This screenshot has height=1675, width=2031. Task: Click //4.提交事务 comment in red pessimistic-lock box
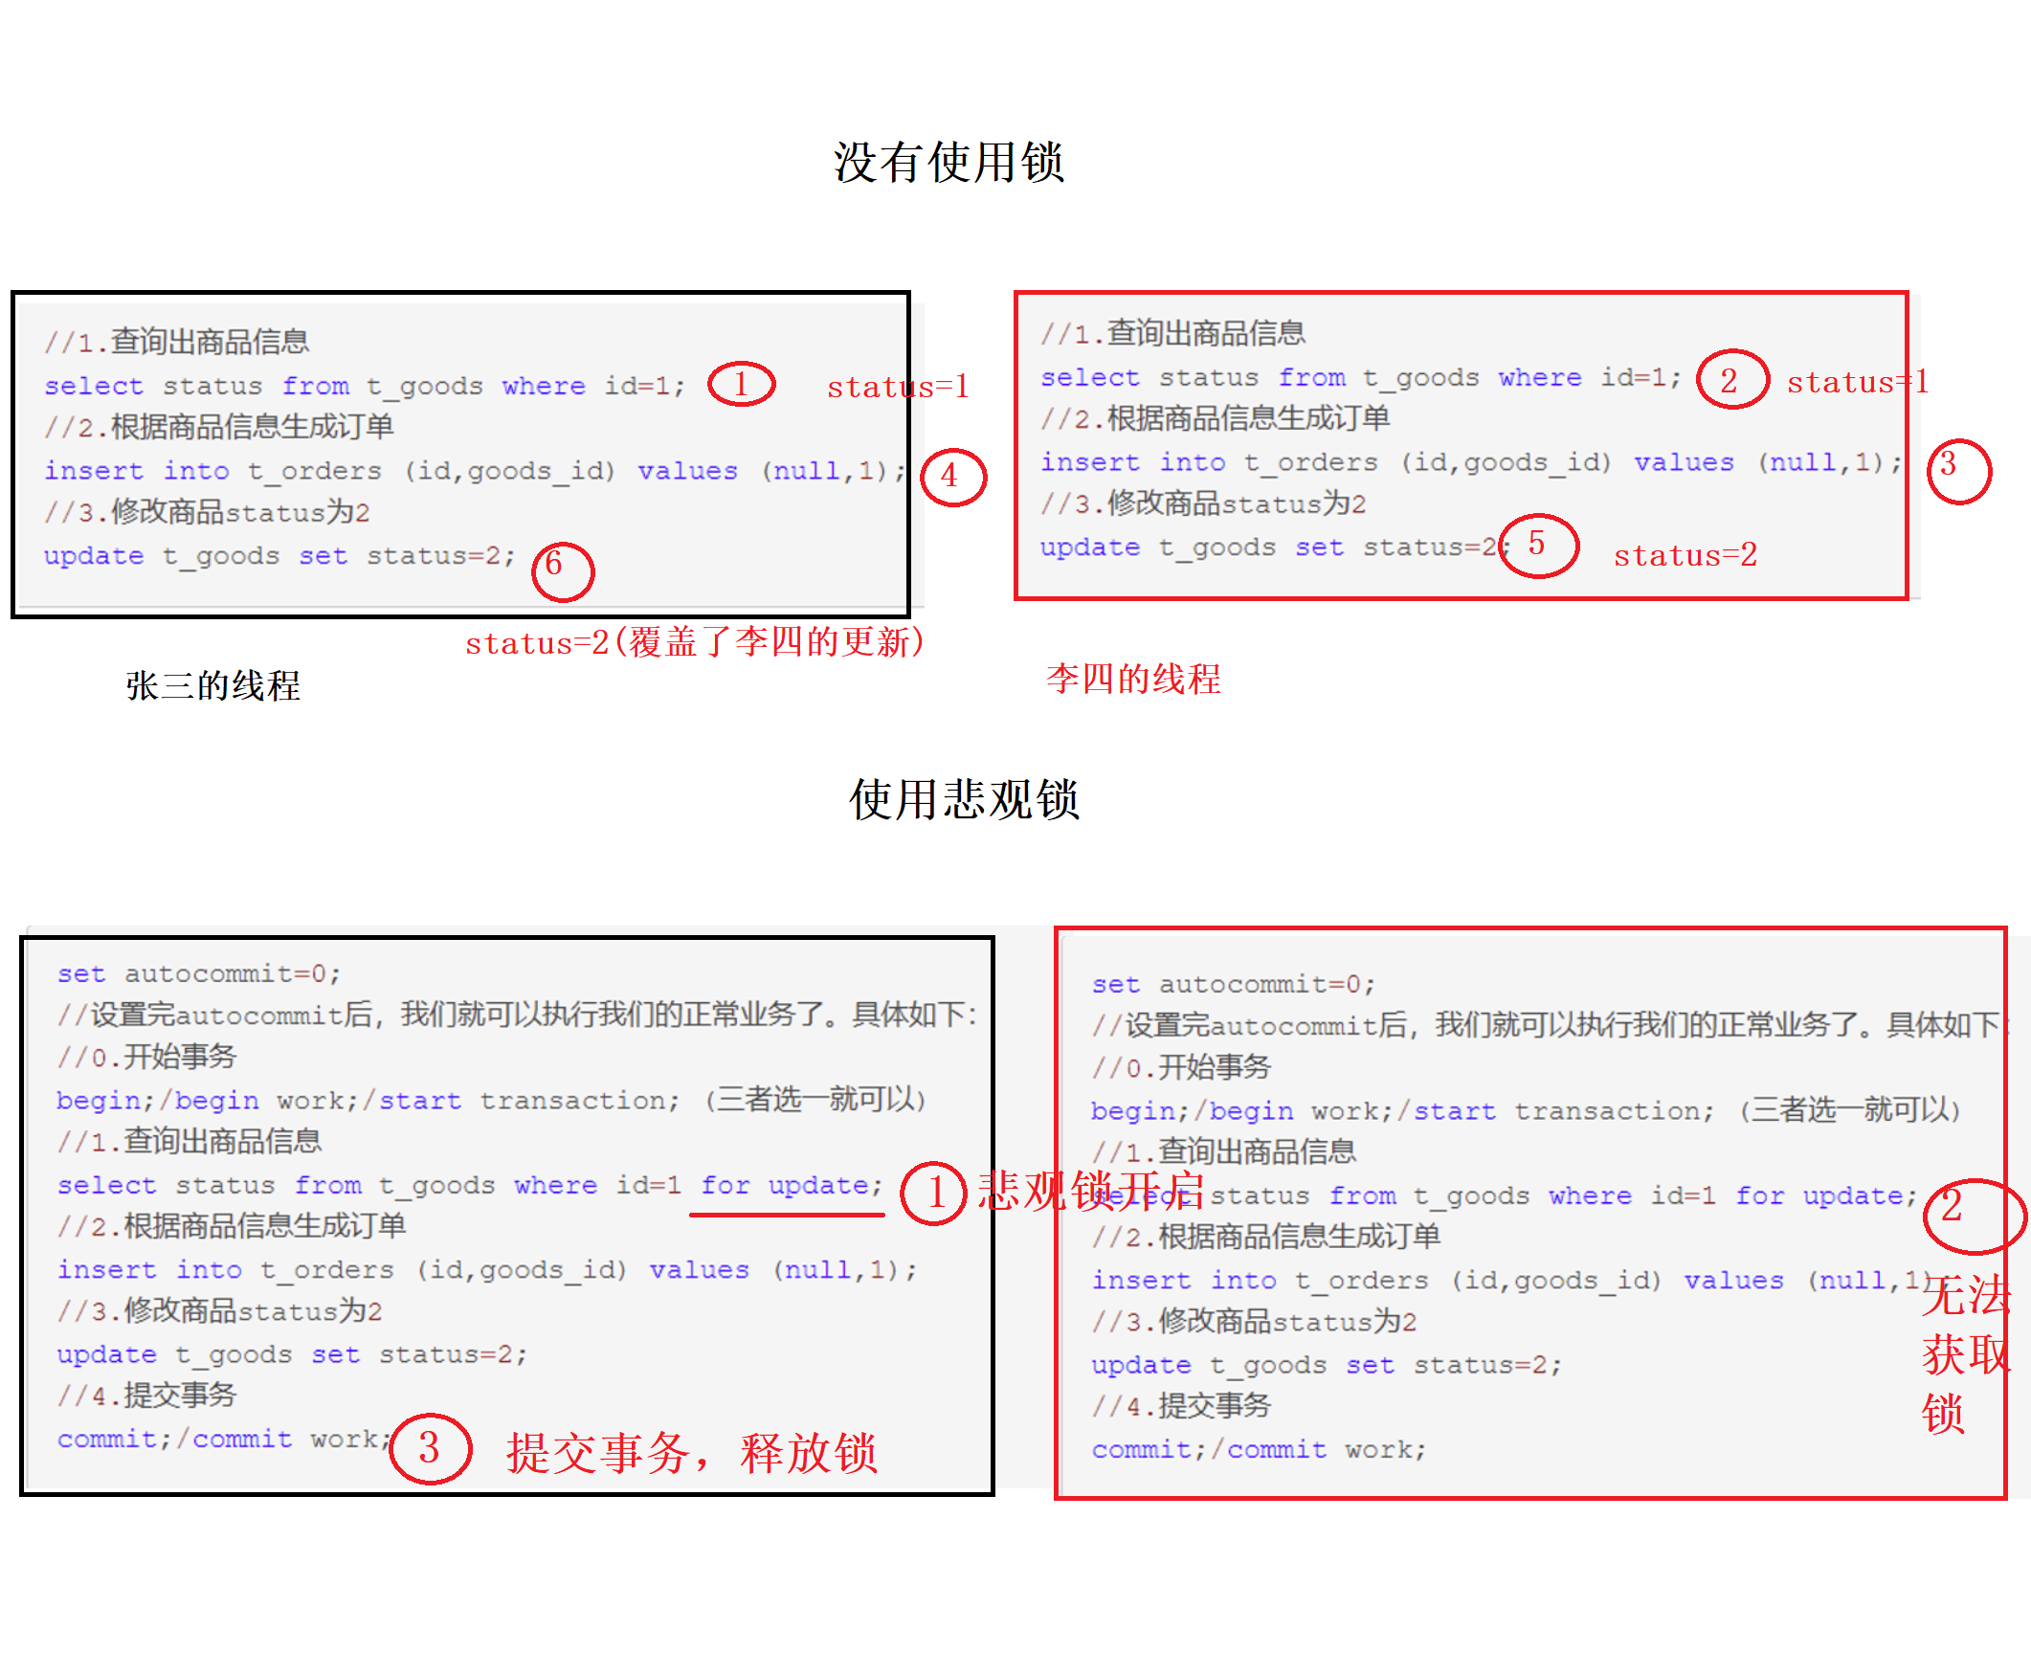[x=1181, y=1406]
